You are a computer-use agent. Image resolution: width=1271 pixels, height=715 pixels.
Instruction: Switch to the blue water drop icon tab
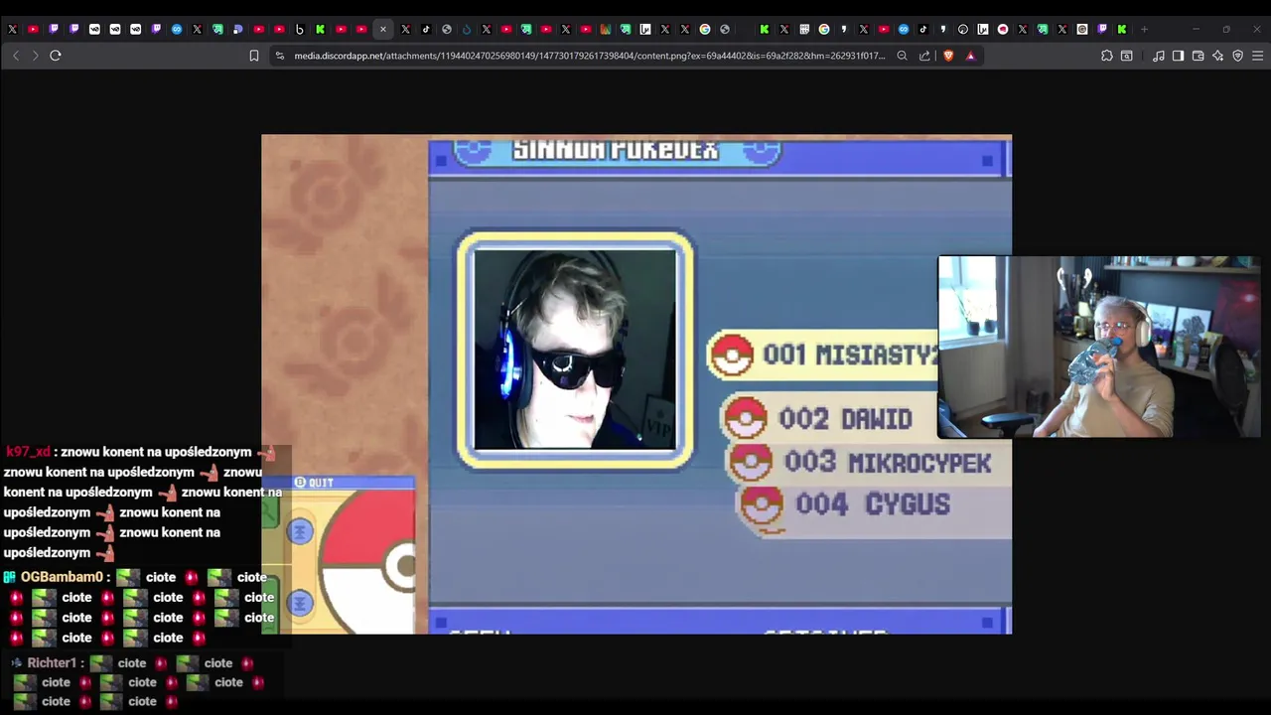click(467, 29)
